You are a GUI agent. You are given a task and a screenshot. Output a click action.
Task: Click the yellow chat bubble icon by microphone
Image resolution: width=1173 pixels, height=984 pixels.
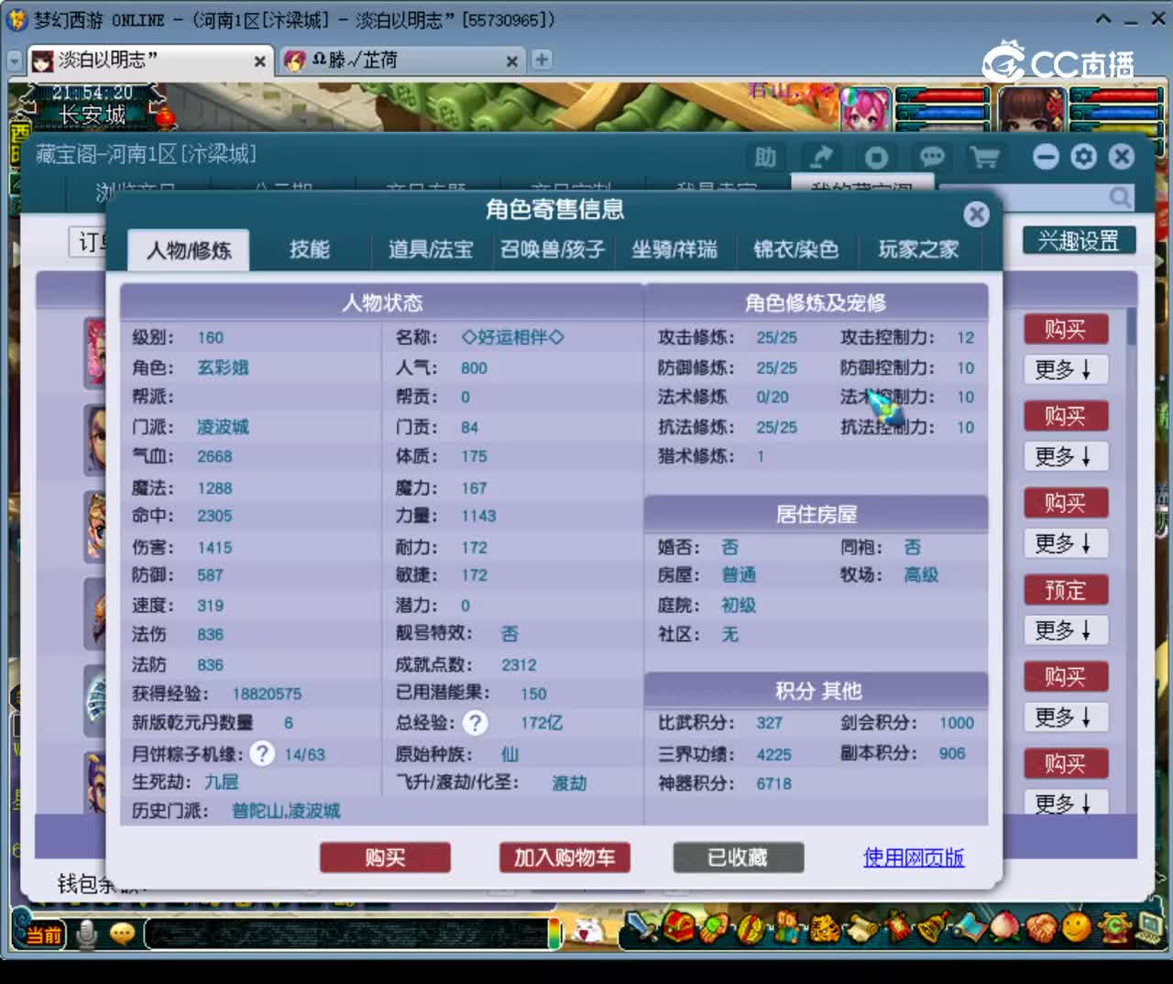122,934
